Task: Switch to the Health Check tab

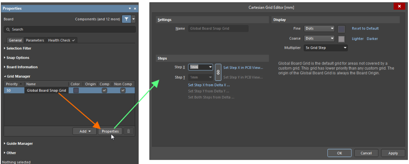Action: [61, 40]
